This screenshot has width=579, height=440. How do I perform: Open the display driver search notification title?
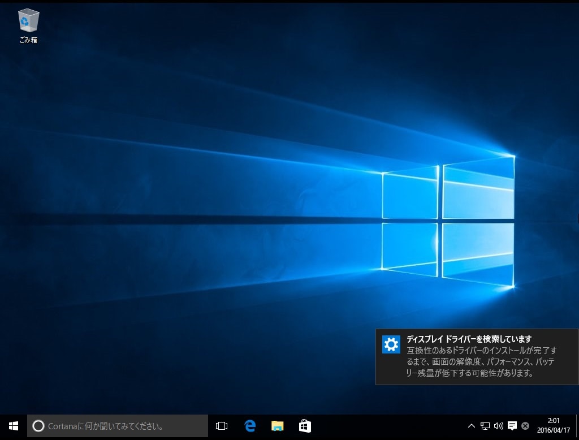coord(469,339)
